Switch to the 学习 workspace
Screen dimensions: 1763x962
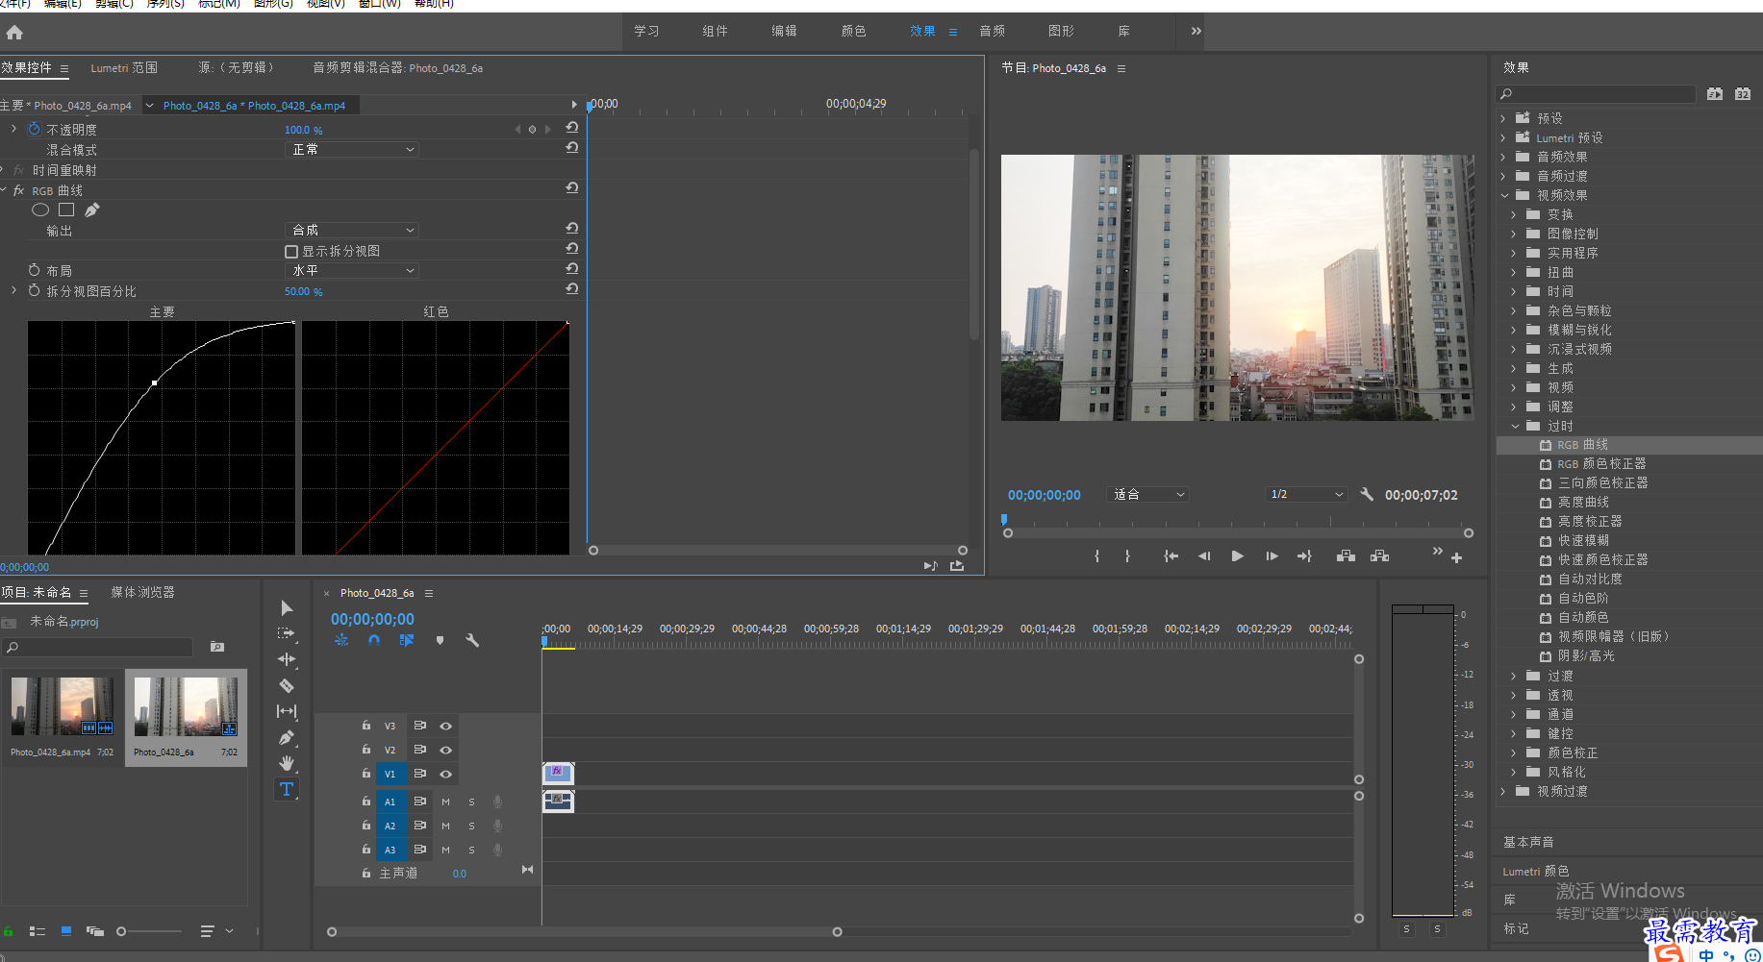pos(646,31)
